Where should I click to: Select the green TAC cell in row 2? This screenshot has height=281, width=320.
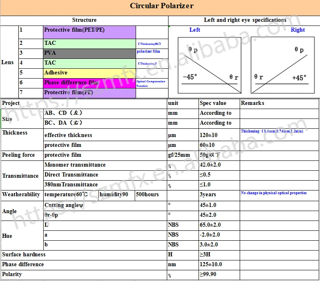click(x=89, y=43)
